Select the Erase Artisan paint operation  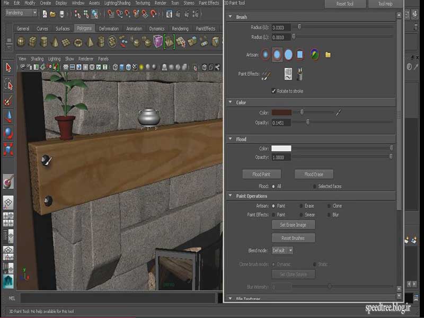pyautogui.click(x=301, y=206)
